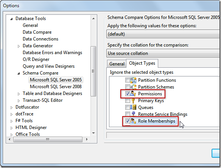Click the Remote Service Bindings icon

coord(133,114)
